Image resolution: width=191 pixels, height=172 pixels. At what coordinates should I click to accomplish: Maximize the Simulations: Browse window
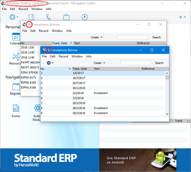152,50
